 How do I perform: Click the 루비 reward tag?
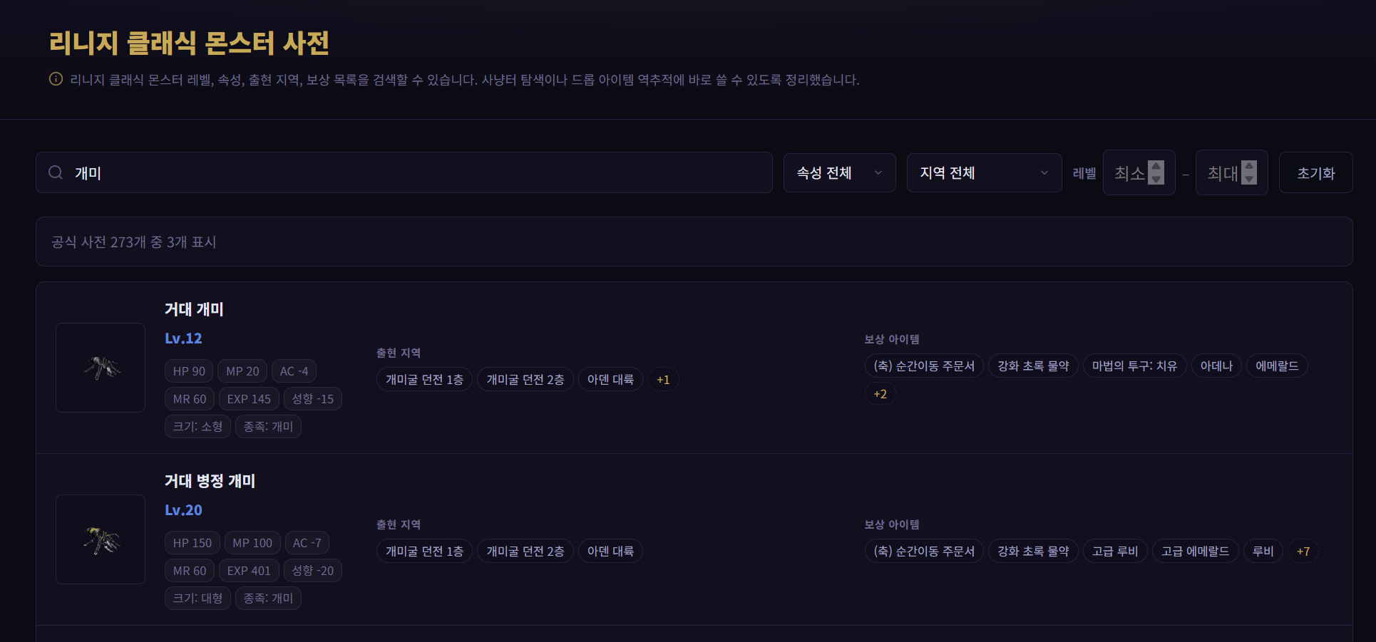click(x=1263, y=552)
